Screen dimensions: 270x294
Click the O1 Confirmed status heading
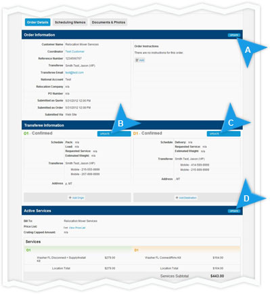38,133
